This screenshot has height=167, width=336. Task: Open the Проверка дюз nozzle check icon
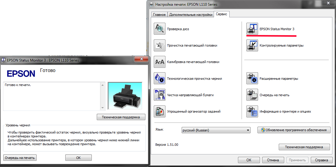[159, 29]
